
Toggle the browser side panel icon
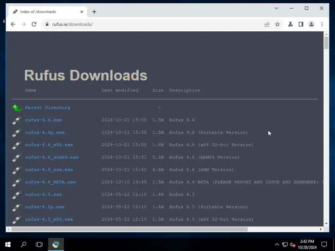click(301, 24)
